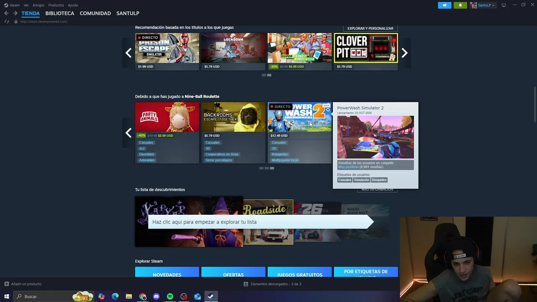Click the JcJ tag
The image size is (537, 302).
[x=141, y=148]
